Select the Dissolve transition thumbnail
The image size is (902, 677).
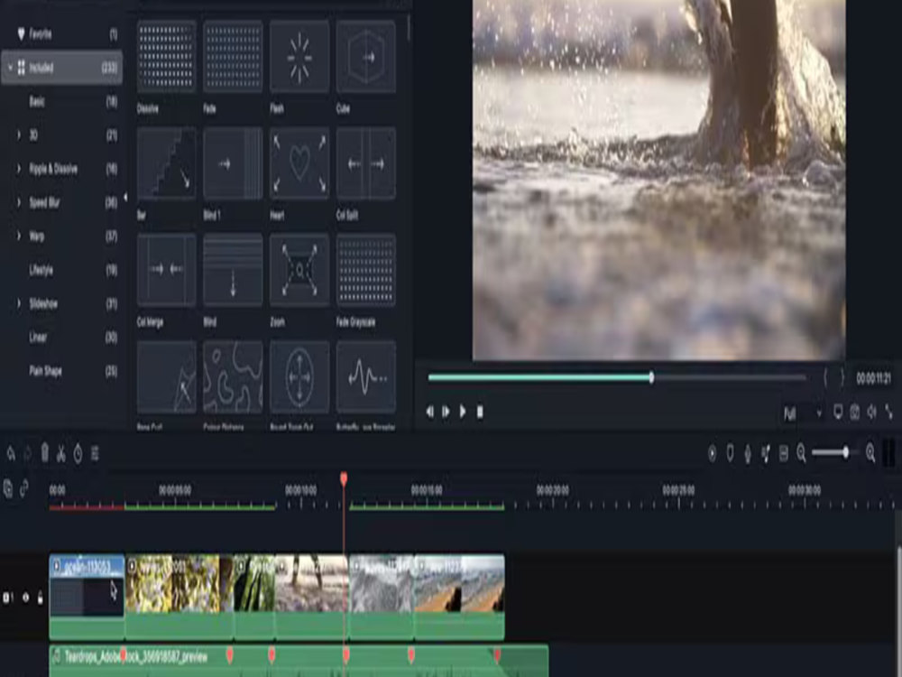pyautogui.click(x=166, y=56)
